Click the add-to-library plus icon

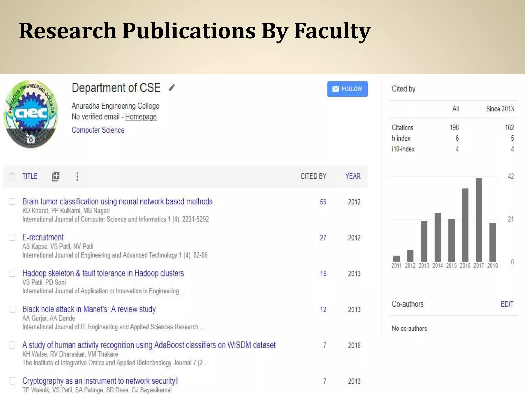[x=56, y=176]
